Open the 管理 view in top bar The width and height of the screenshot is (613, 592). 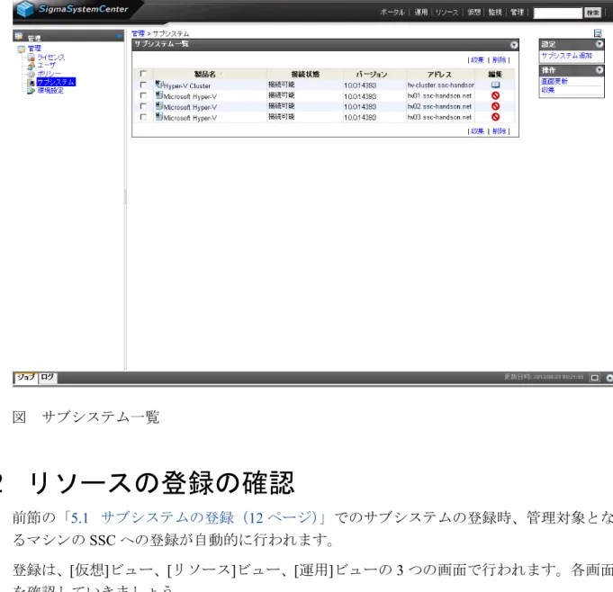pos(517,13)
